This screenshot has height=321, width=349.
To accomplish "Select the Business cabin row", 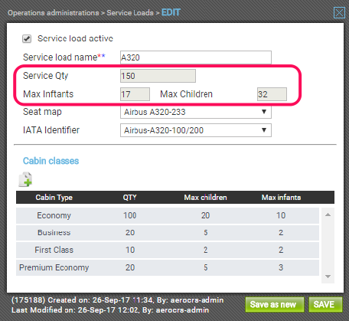I will [168, 233].
